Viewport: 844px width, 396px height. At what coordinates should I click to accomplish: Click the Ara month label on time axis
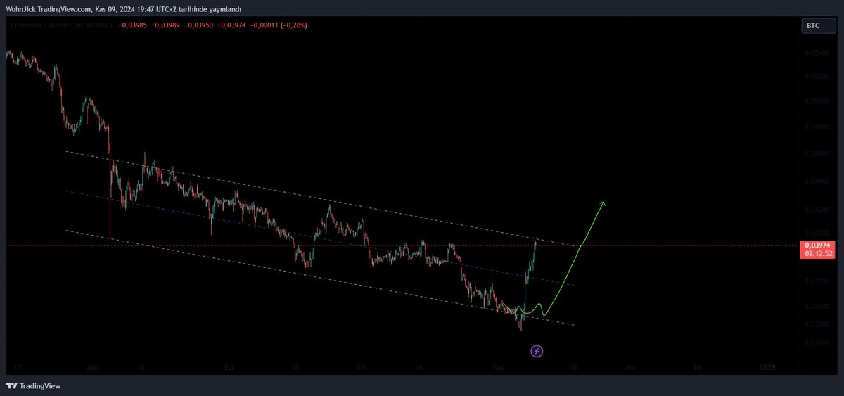pyautogui.click(x=631, y=367)
